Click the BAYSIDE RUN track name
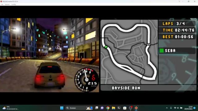This screenshot has height=111, width=198. click(x=126, y=88)
